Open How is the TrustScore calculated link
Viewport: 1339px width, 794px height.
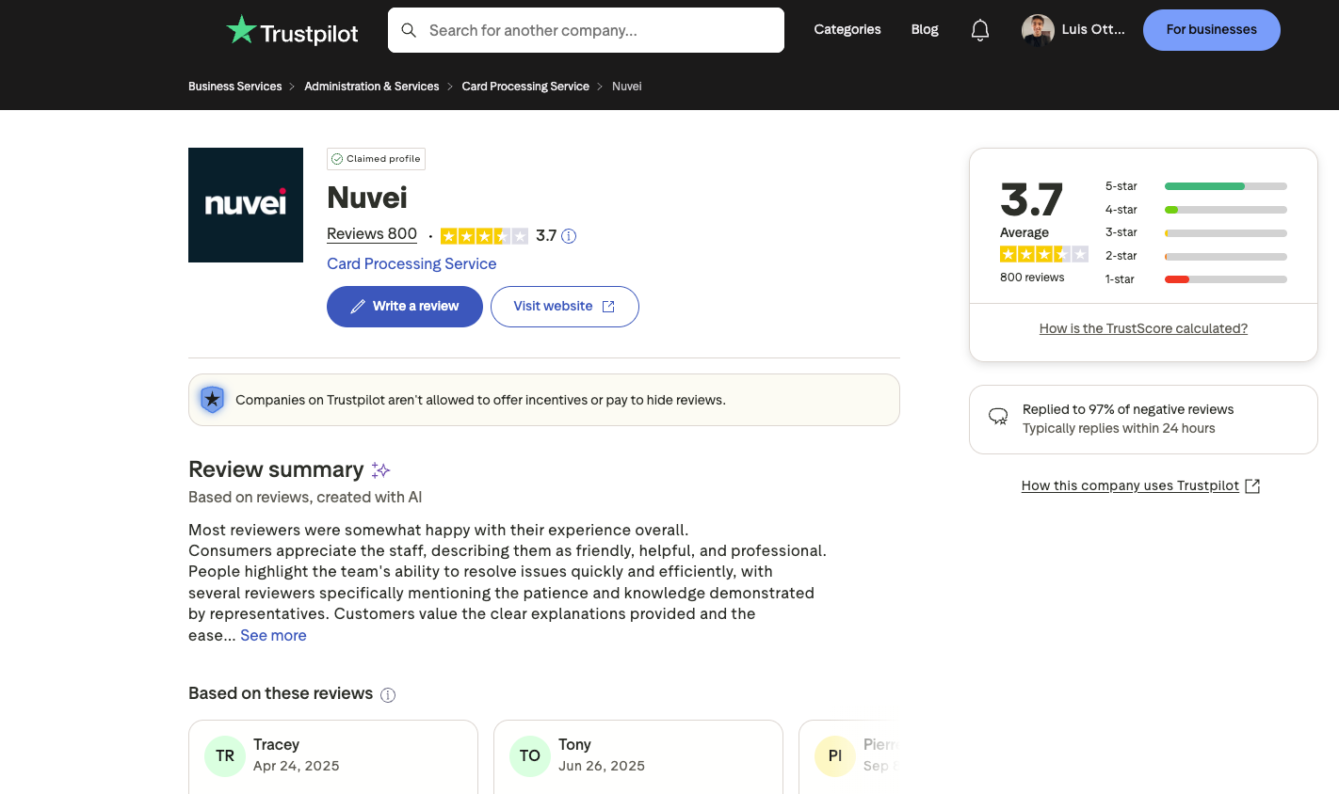[x=1143, y=328]
